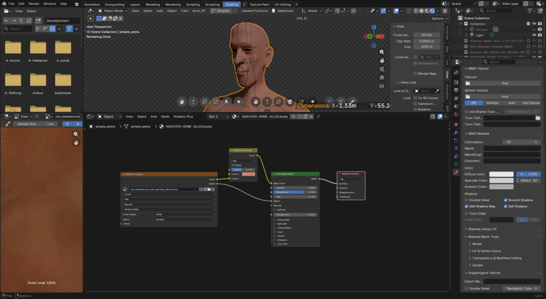The width and height of the screenshot is (546, 299).
Task: Adjust Roughness slider on Principled BSDF
Action: 295,192
